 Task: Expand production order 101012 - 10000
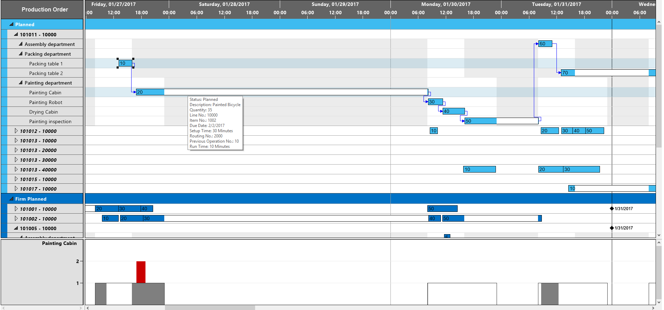coord(16,131)
